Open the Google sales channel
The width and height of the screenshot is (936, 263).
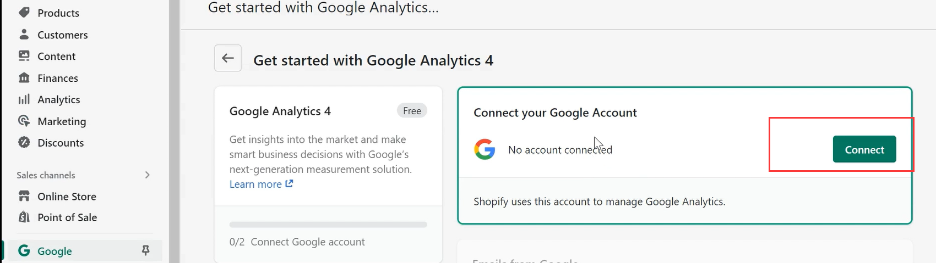[55, 251]
